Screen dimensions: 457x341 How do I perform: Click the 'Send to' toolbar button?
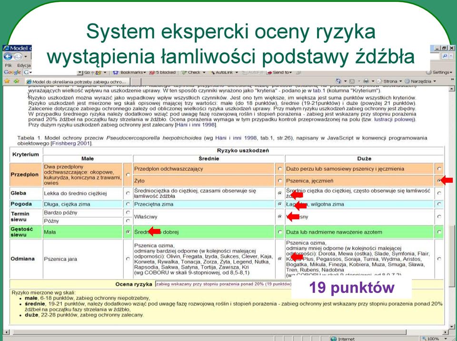tap(278, 72)
